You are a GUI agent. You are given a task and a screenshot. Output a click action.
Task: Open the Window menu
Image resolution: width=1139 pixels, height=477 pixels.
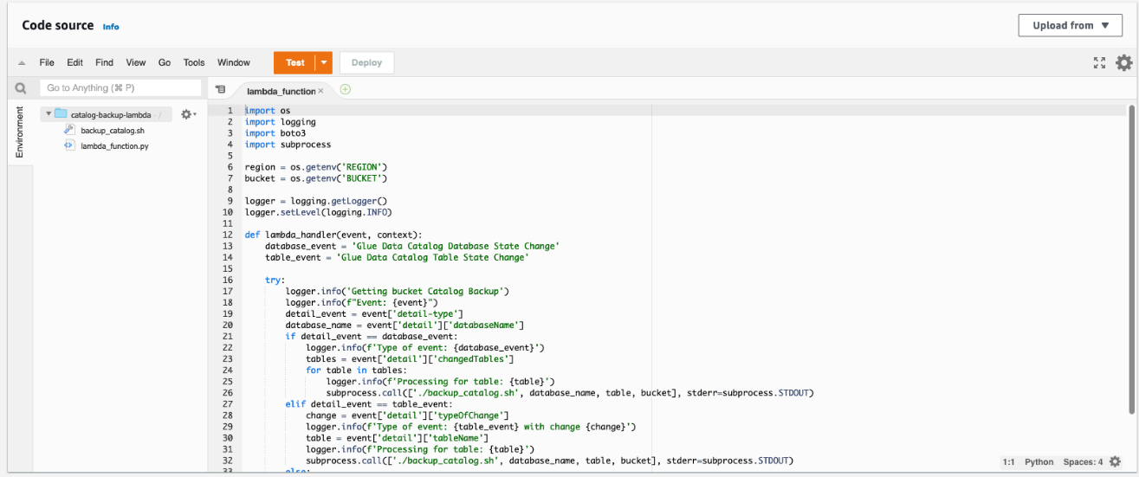(234, 62)
